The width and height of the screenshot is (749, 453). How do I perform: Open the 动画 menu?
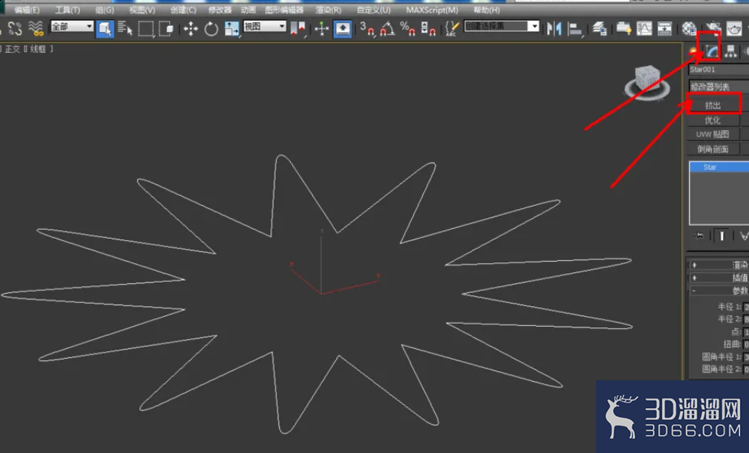click(248, 9)
